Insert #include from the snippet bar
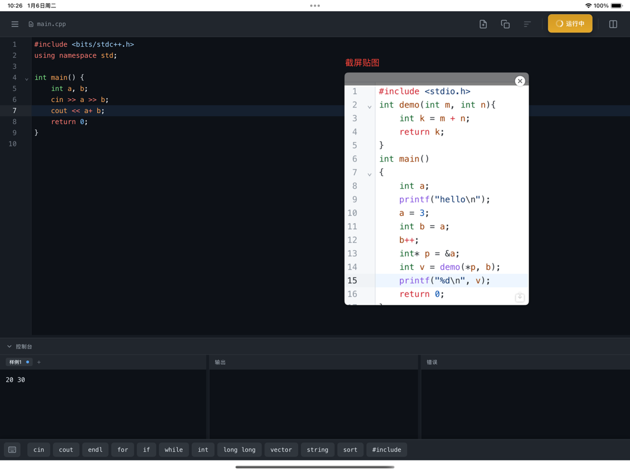The height and width of the screenshot is (472, 630). pyautogui.click(x=386, y=449)
